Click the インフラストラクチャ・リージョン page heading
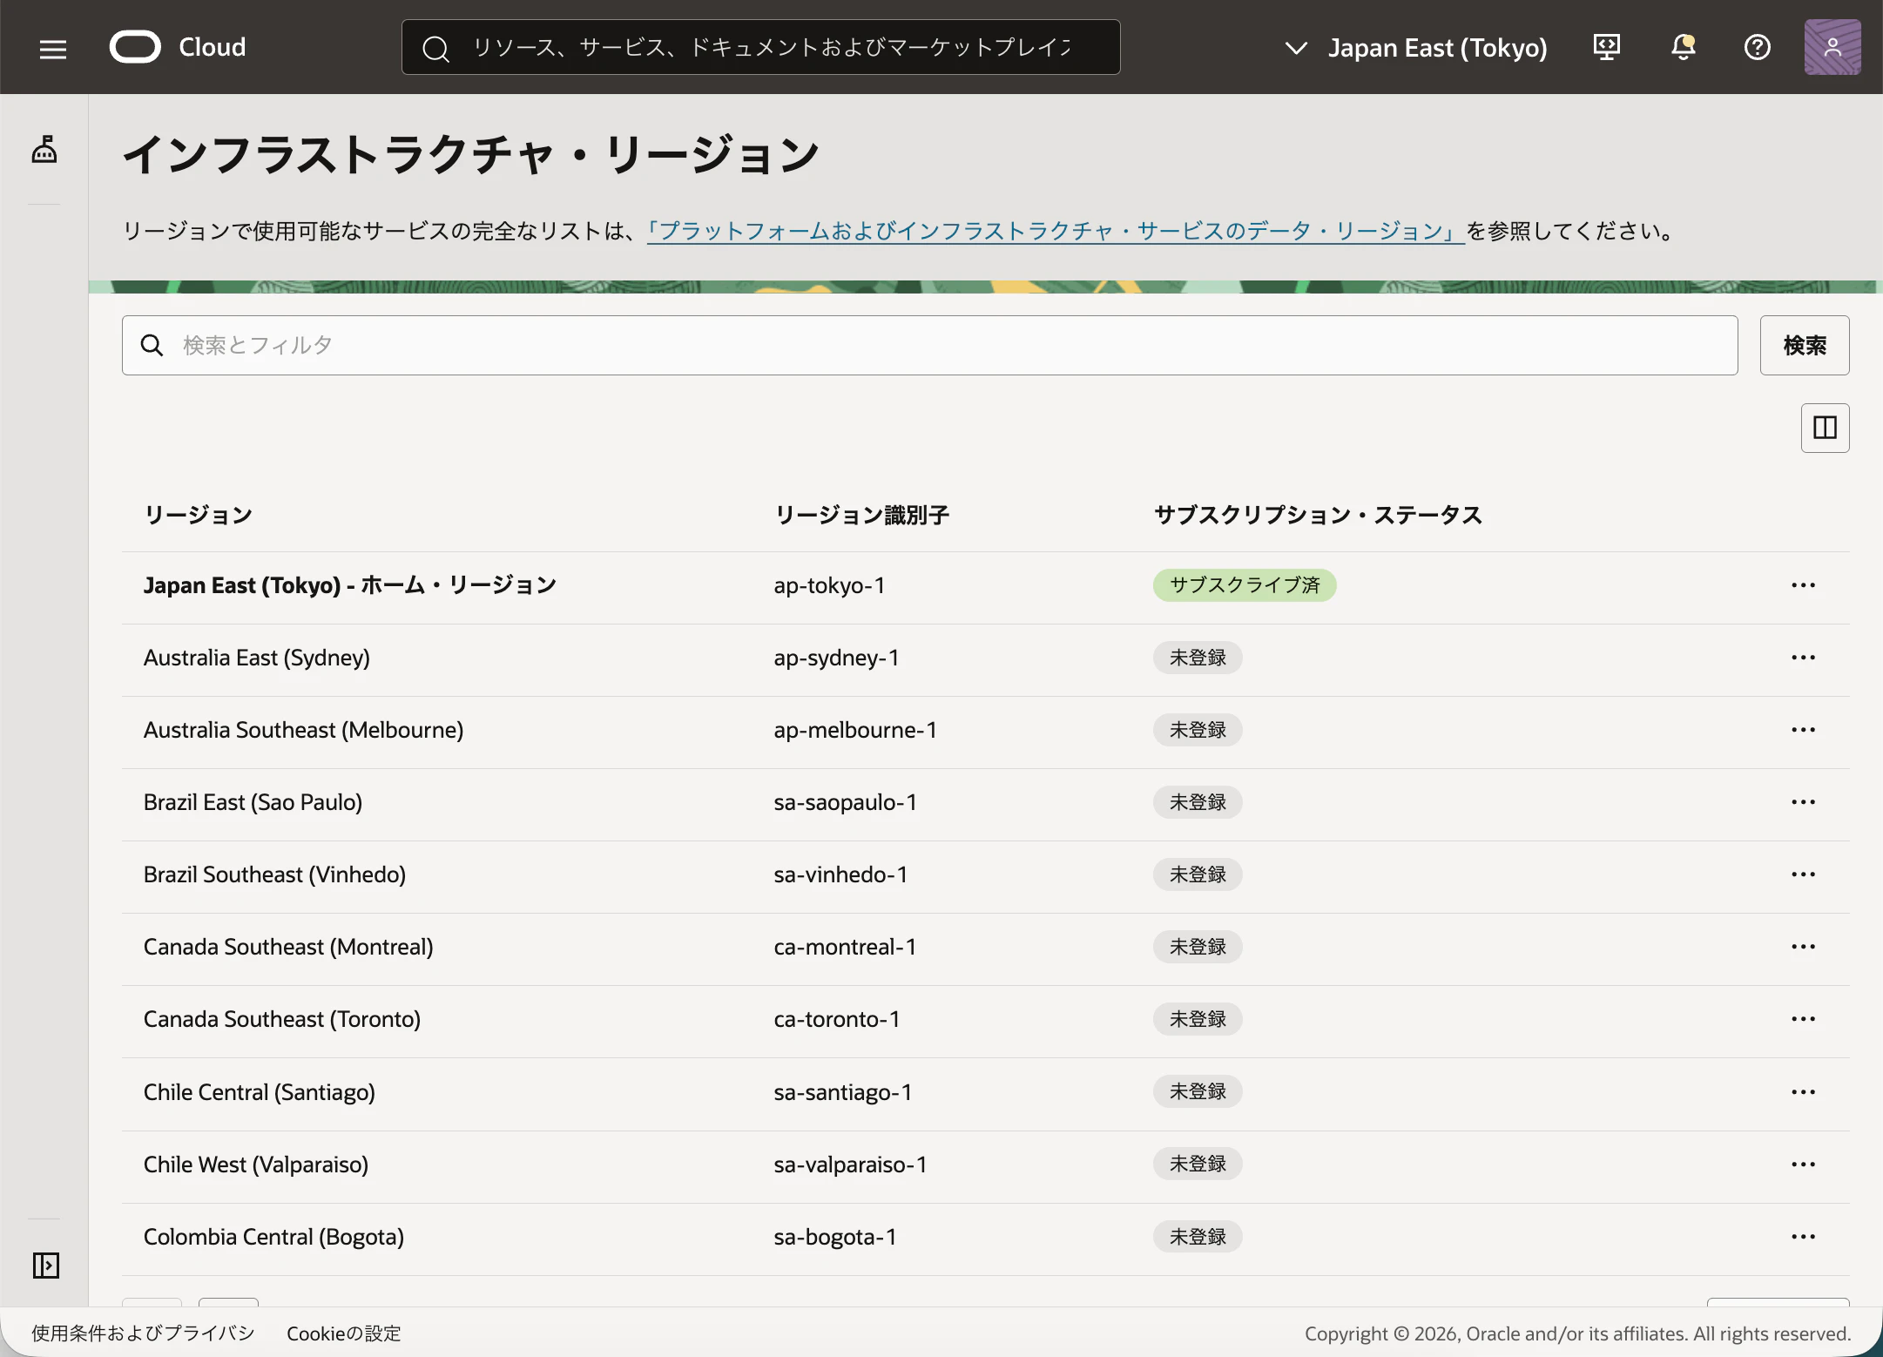1883x1357 pixels. [x=471, y=155]
